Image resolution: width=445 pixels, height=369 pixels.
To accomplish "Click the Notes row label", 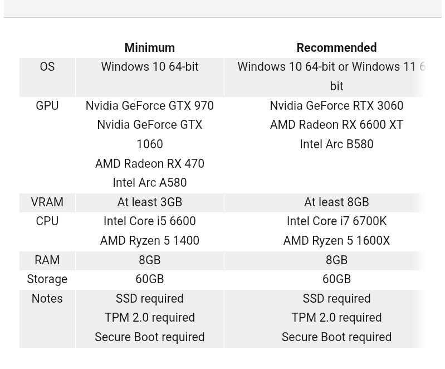I will point(47,299).
